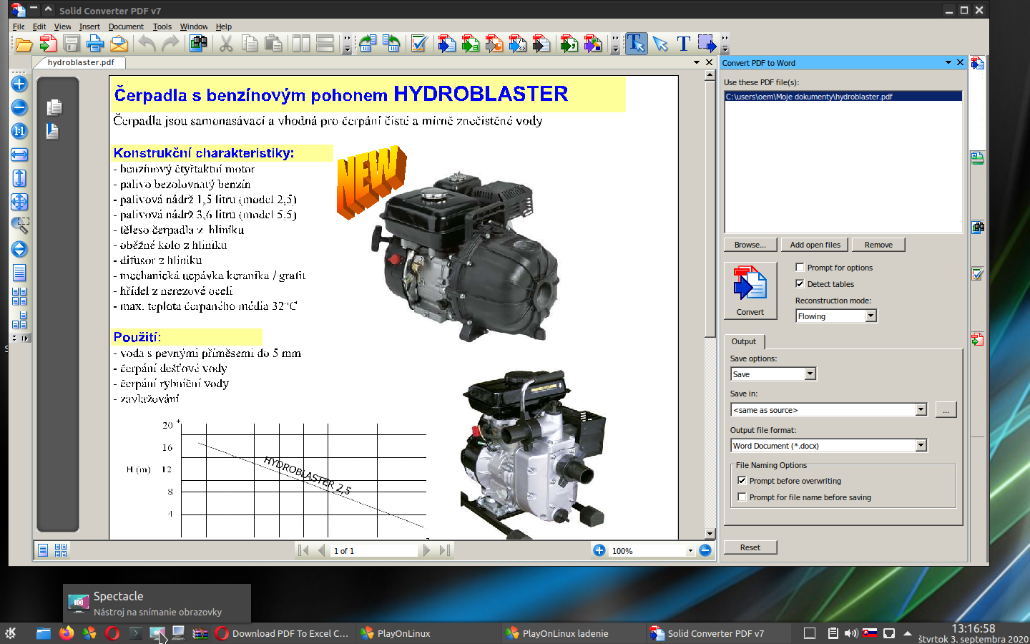Screen dimensions: 1030x644
Task: Click the Undo arrow icon
Action: pyautogui.click(x=147, y=44)
